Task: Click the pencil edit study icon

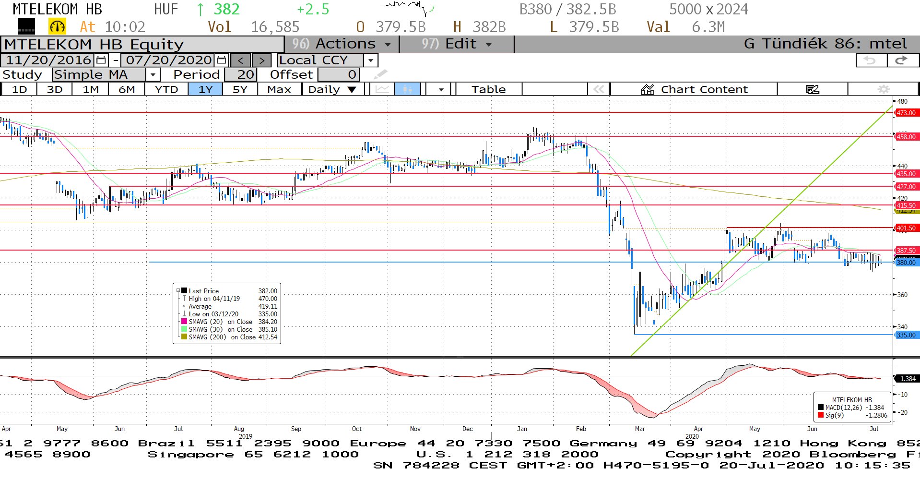Action: pos(380,74)
